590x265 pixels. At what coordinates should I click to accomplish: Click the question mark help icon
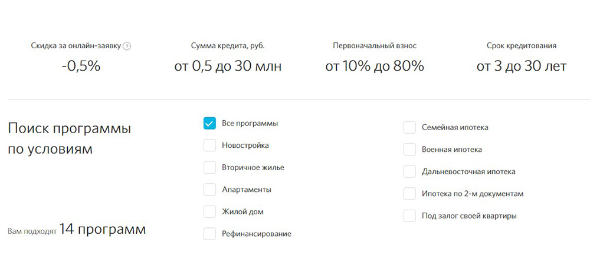(x=127, y=46)
